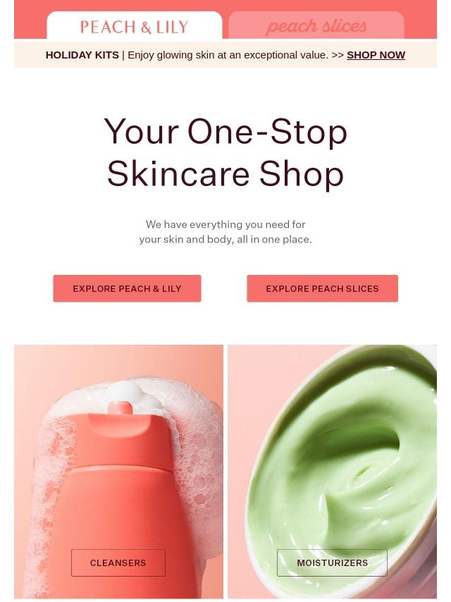Click the SHOP NOW link
Viewport: 451px width, 602px height.
(376, 55)
